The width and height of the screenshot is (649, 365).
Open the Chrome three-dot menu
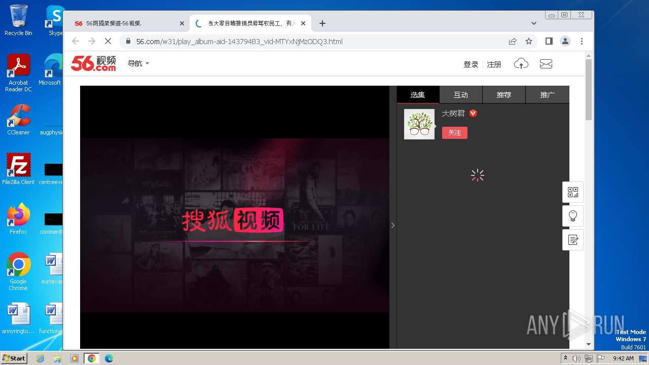click(582, 41)
